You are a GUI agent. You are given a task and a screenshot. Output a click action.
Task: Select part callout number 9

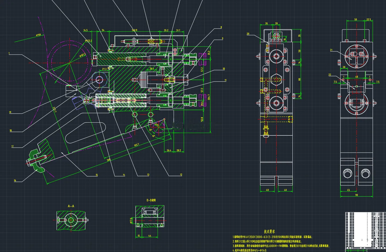point(222,38)
